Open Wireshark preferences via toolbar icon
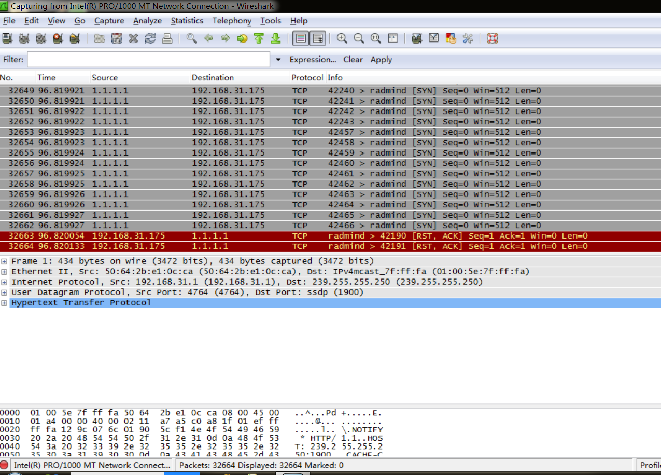This screenshot has height=475, width=661. coord(468,38)
